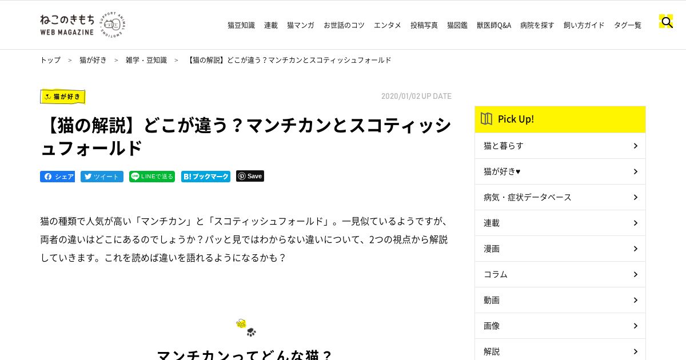The width and height of the screenshot is (686, 360).
Task: Open お世話のコツ menu item
Action: point(344,25)
